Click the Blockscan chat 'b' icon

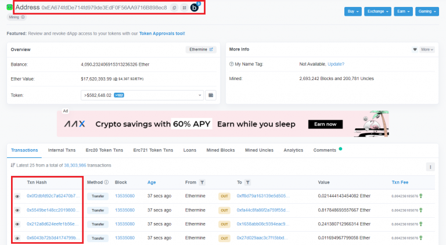(x=195, y=8)
